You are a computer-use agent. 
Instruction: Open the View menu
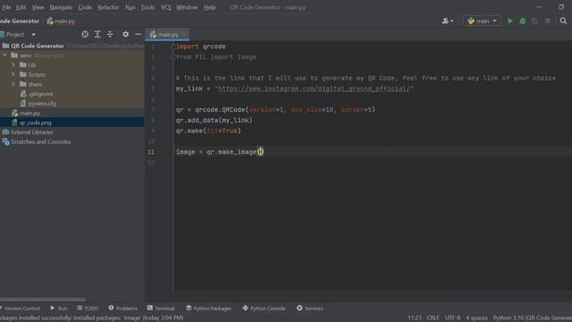38,7
